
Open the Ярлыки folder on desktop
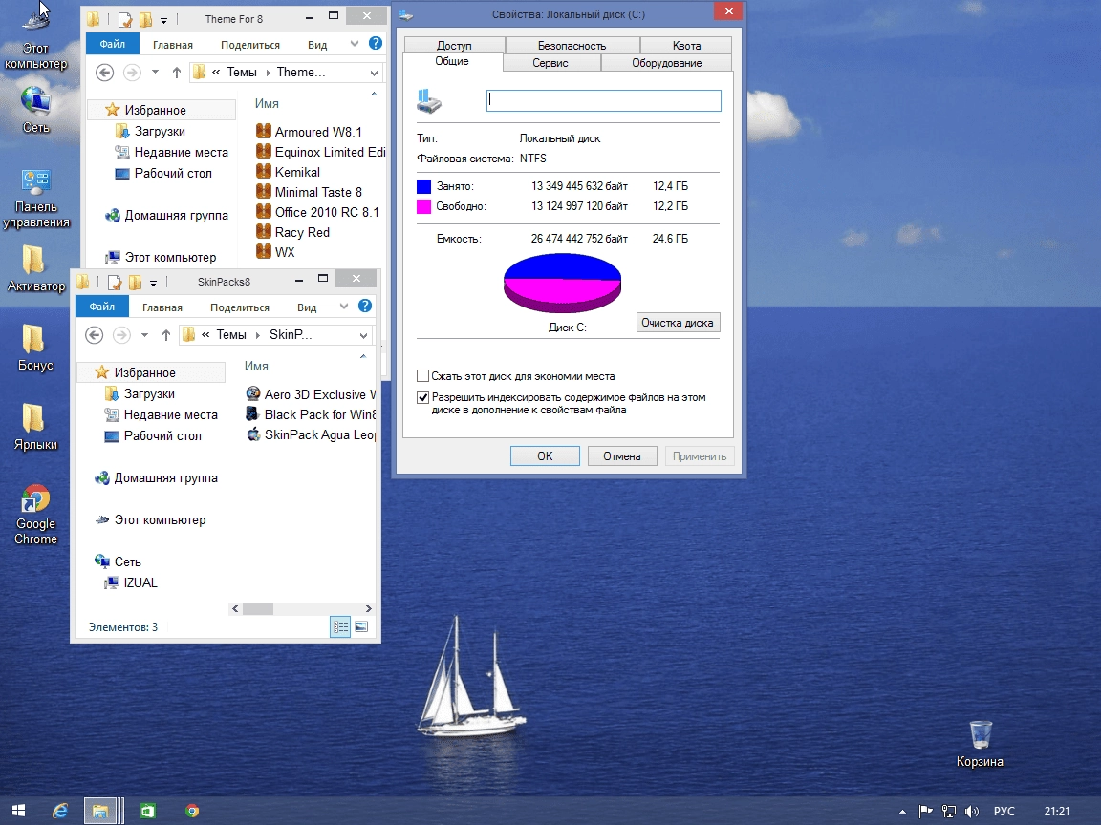click(35, 427)
